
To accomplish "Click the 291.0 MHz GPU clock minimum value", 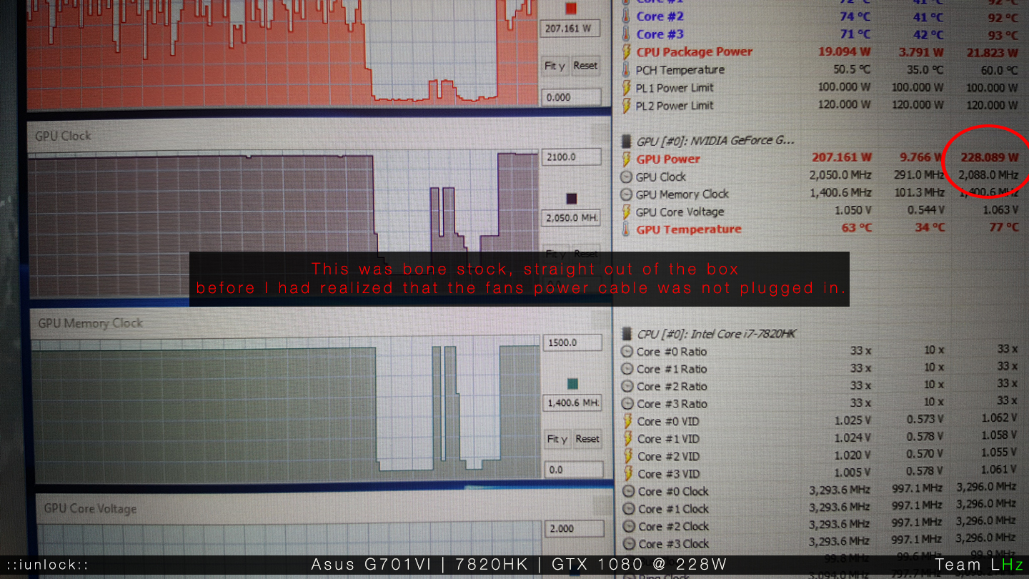I will point(919,176).
